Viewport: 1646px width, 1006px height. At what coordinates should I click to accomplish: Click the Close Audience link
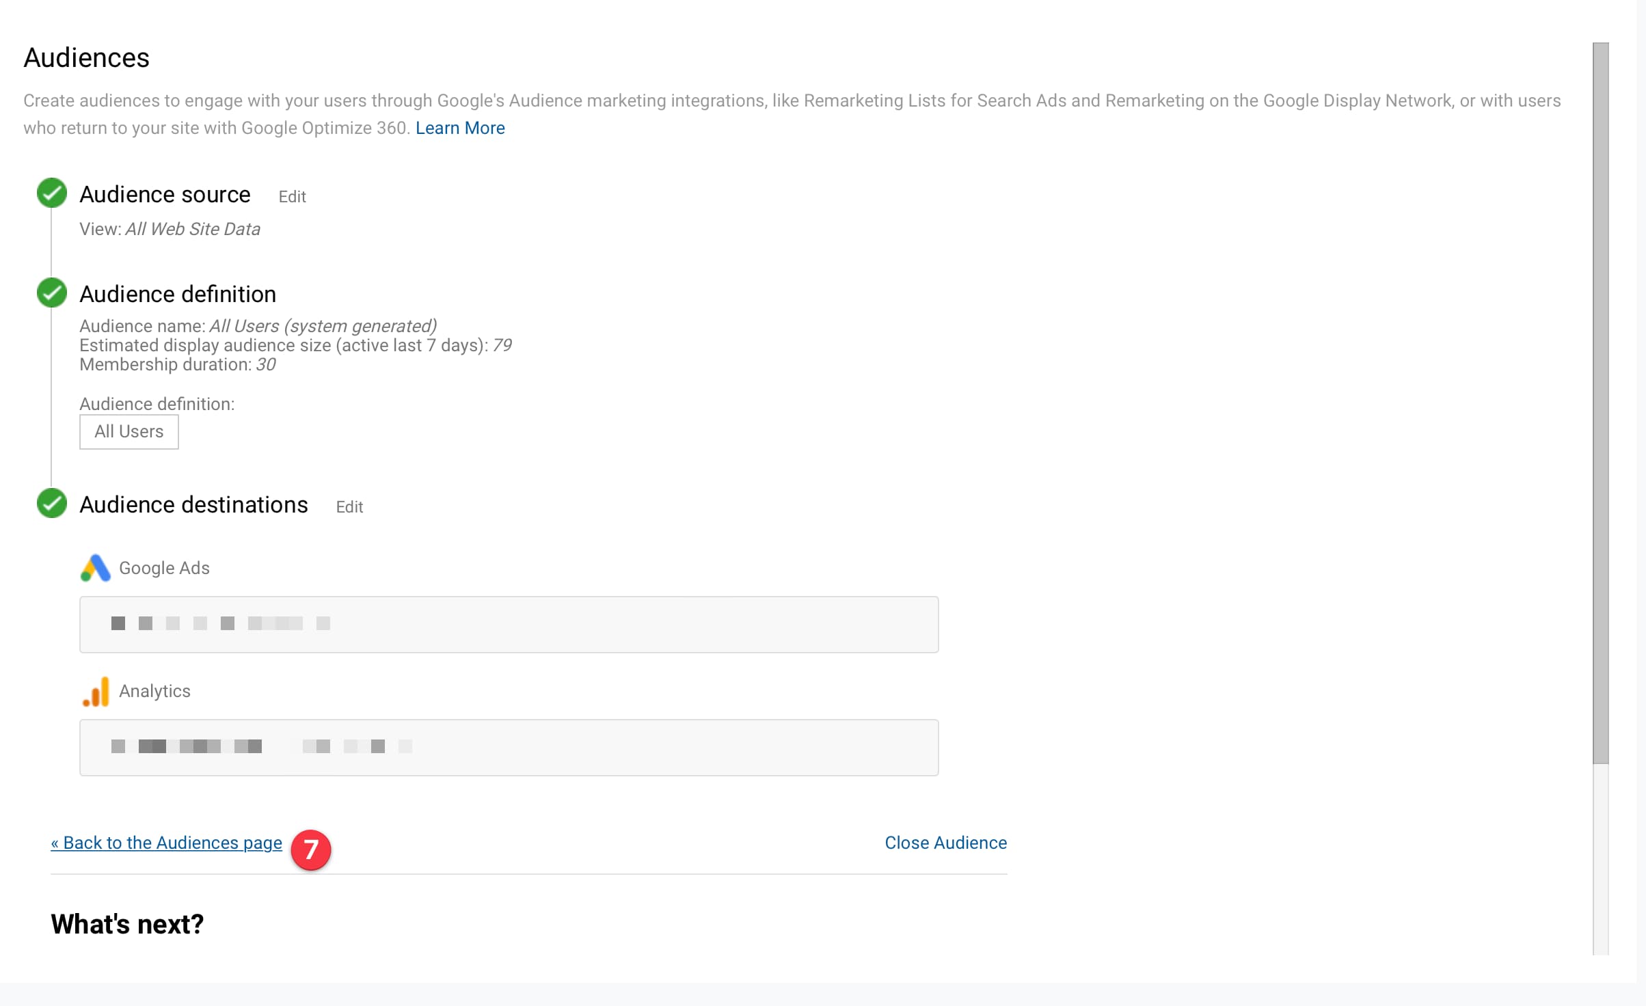click(x=945, y=843)
